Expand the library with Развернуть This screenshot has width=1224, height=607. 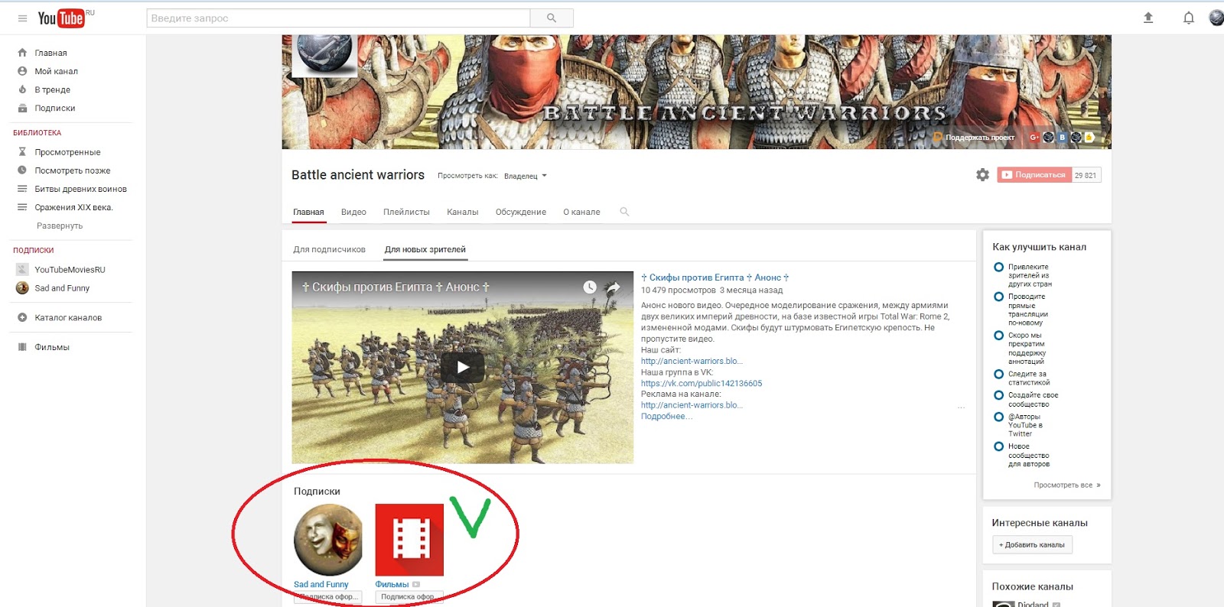point(60,226)
